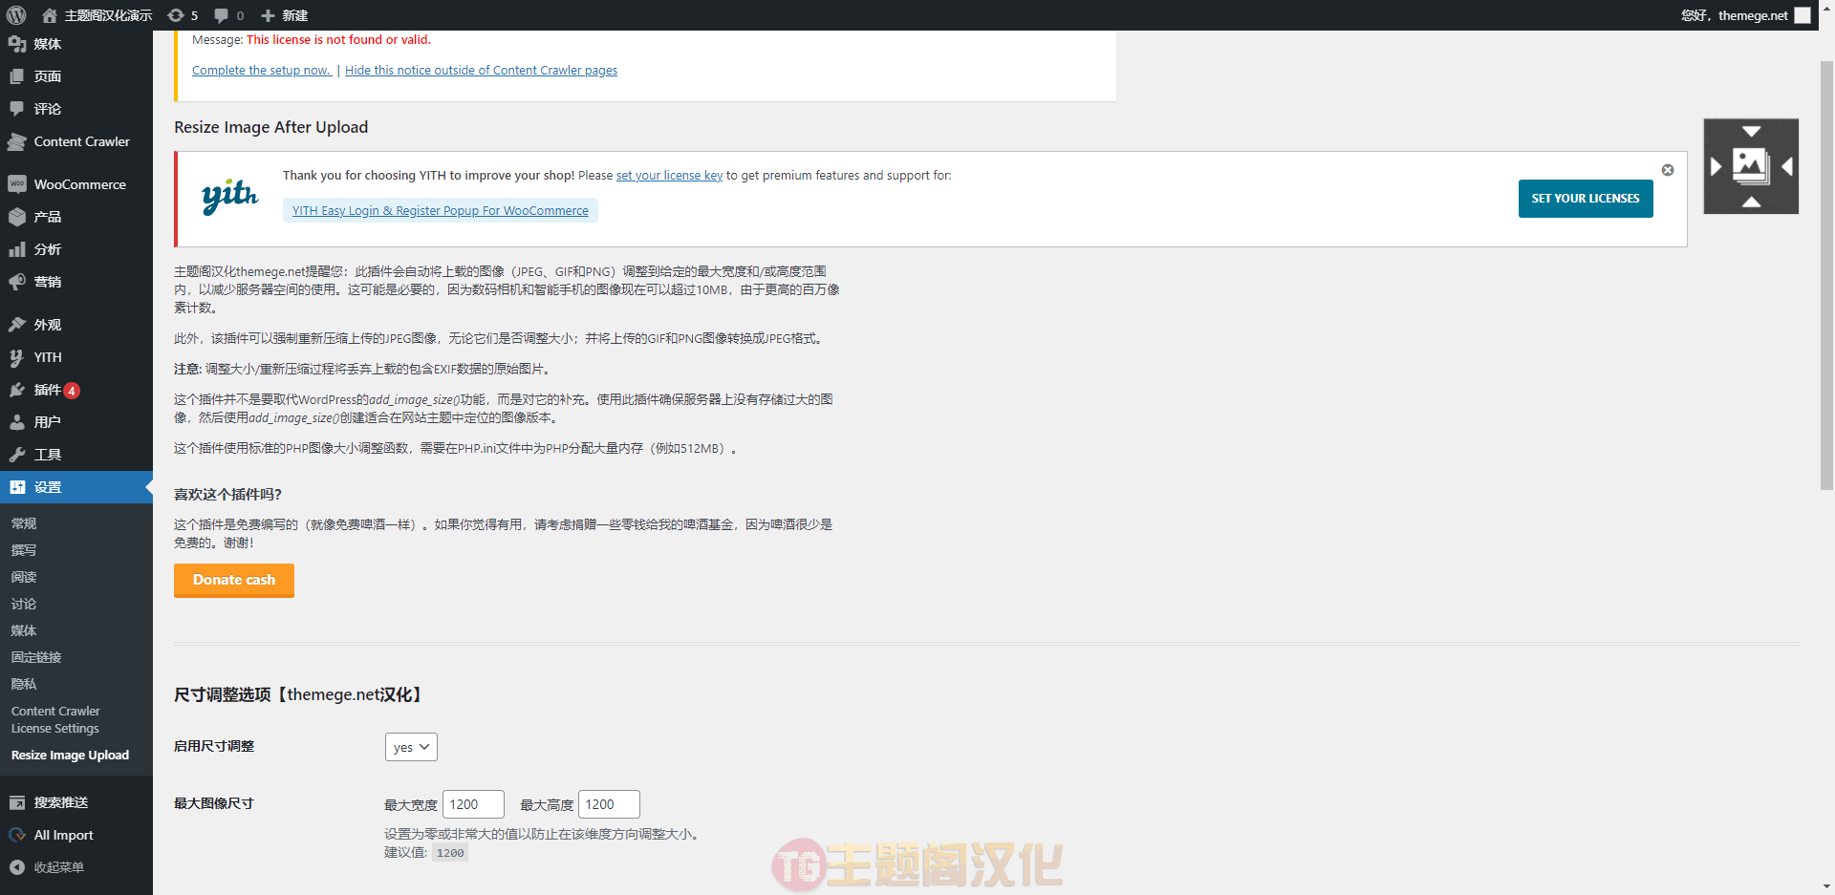Click the 最大高度 input field
Viewport: 1835px width, 895px height.
point(609,804)
